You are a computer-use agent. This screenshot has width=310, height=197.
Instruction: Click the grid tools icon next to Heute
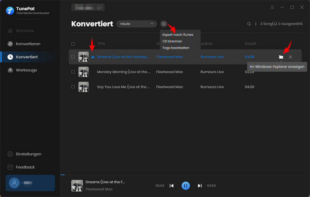(x=164, y=24)
